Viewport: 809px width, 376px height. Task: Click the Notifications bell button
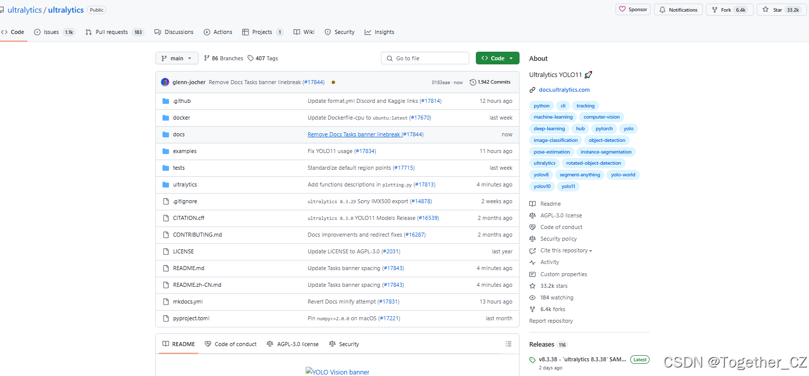678,10
